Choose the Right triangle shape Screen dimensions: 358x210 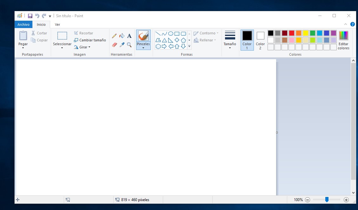(x=170, y=40)
